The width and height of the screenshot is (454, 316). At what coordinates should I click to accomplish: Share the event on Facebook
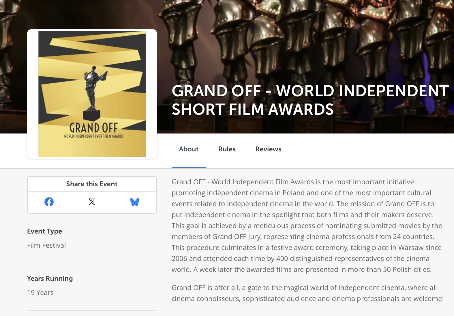tap(49, 202)
